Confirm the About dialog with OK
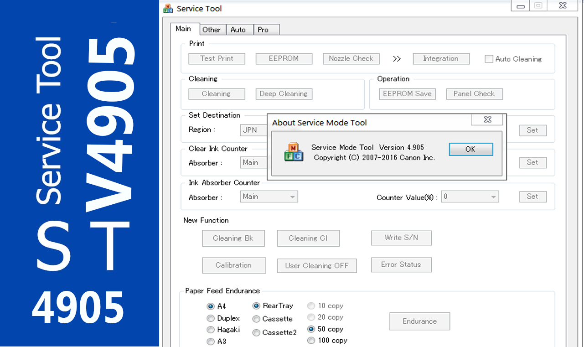The image size is (584, 347). [x=470, y=149]
